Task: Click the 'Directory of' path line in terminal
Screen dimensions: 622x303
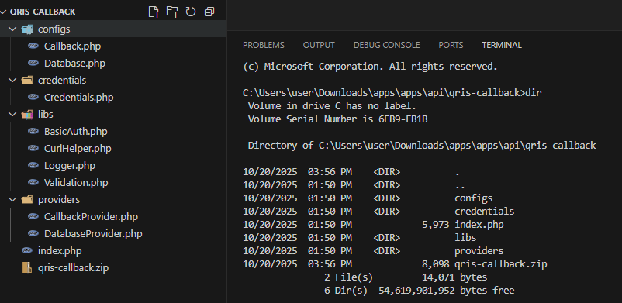Action: [x=422, y=146]
